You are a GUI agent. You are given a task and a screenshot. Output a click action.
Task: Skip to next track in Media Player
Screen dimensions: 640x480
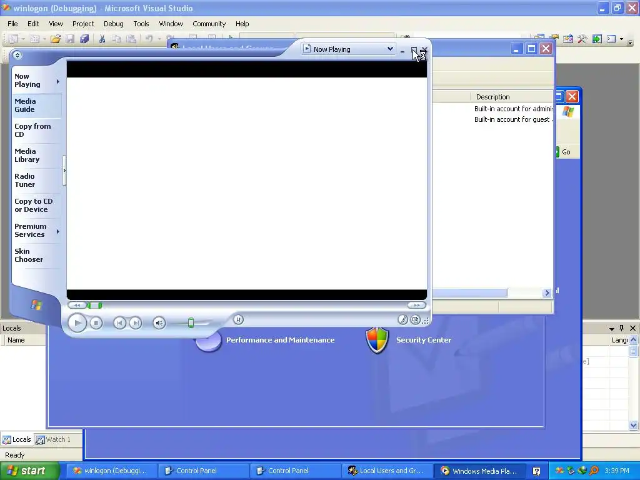tap(135, 323)
